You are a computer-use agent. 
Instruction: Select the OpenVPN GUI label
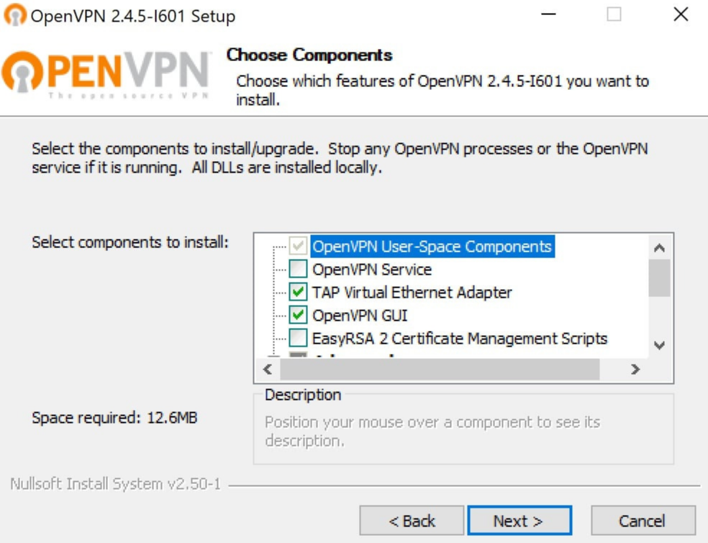(x=360, y=316)
